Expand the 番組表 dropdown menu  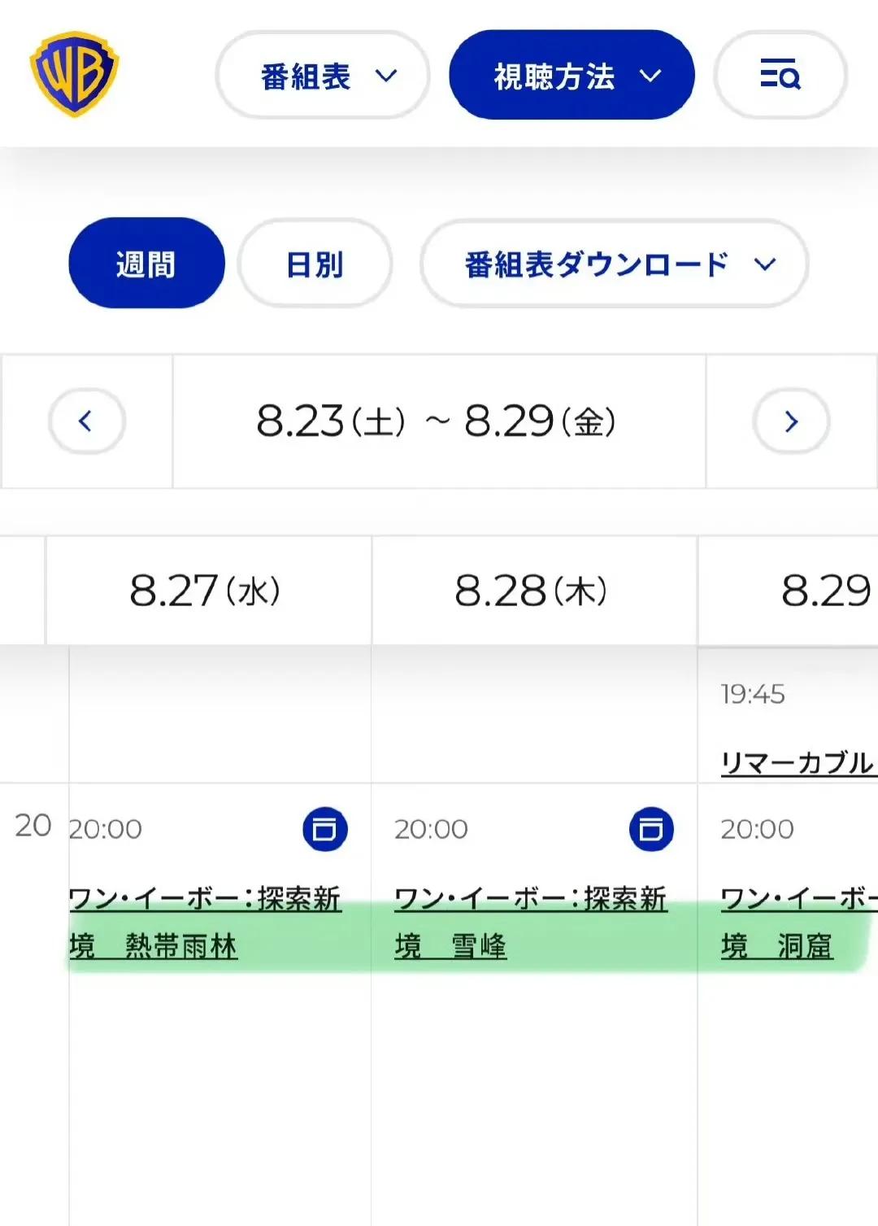click(x=322, y=75)
